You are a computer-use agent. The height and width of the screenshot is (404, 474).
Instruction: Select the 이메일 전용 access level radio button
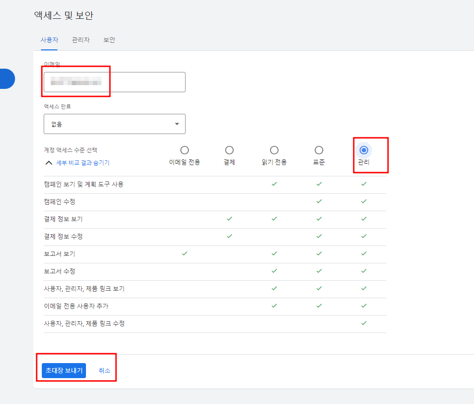(x=185, y=150)
